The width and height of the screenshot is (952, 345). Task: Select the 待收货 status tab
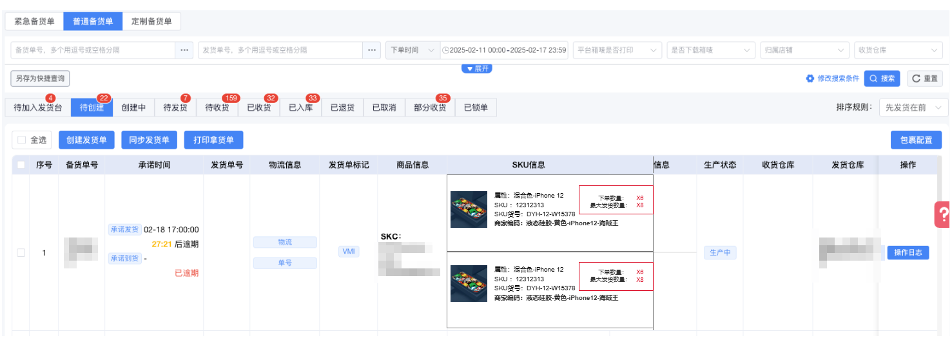(217, 107)
